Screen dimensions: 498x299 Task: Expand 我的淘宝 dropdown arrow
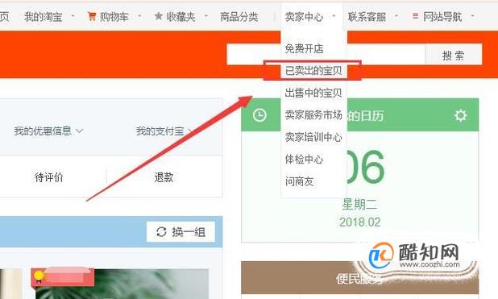[73, 15]
